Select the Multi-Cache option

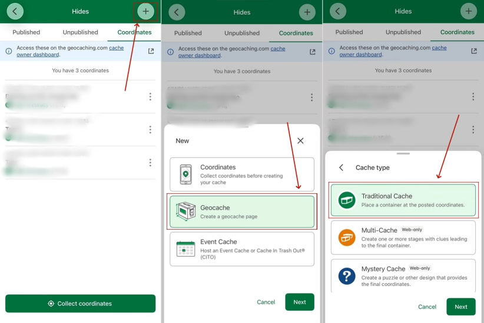(403, 237)
